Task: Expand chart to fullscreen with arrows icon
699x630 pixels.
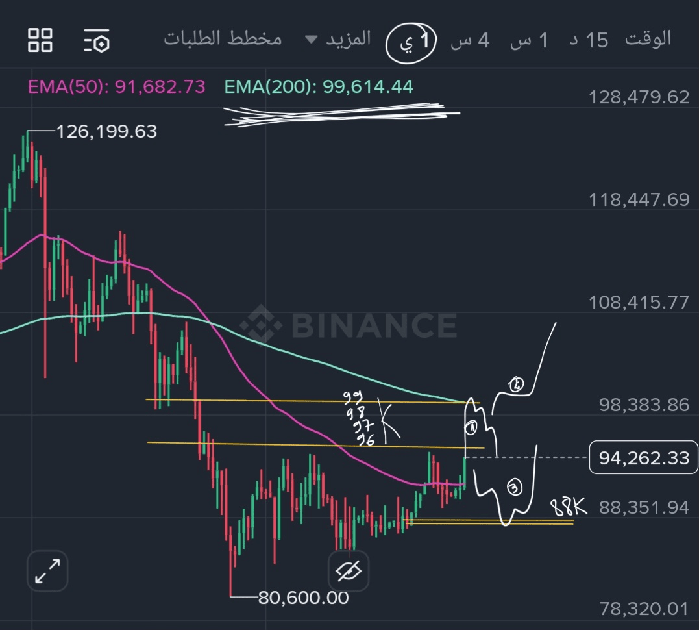Action: tap(47, 571)
